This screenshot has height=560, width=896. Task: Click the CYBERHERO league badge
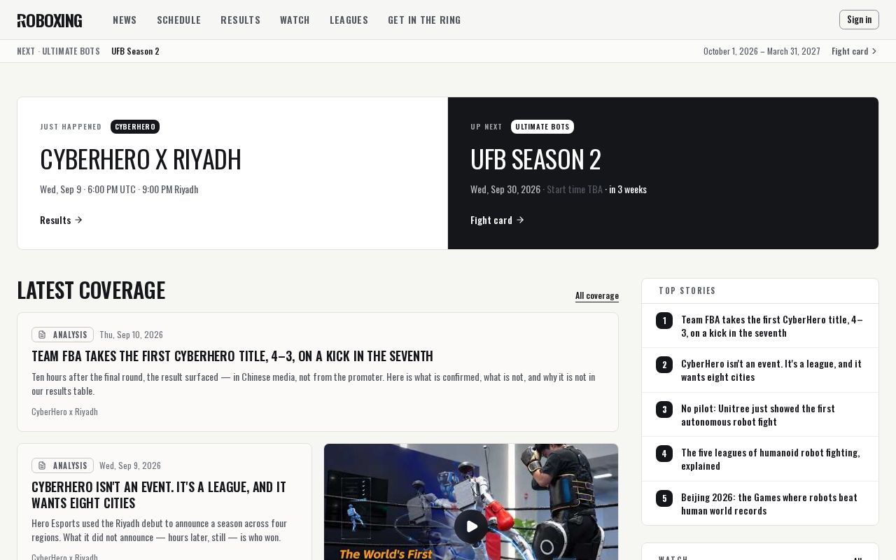[135, 127]
